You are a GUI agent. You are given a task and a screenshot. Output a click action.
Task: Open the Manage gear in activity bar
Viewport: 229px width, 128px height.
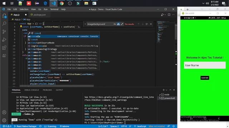pyautogui.click(x=4, y=120)
